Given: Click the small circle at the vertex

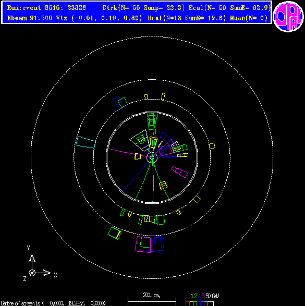Looking at the screenshot, I should tap(152, 157).
